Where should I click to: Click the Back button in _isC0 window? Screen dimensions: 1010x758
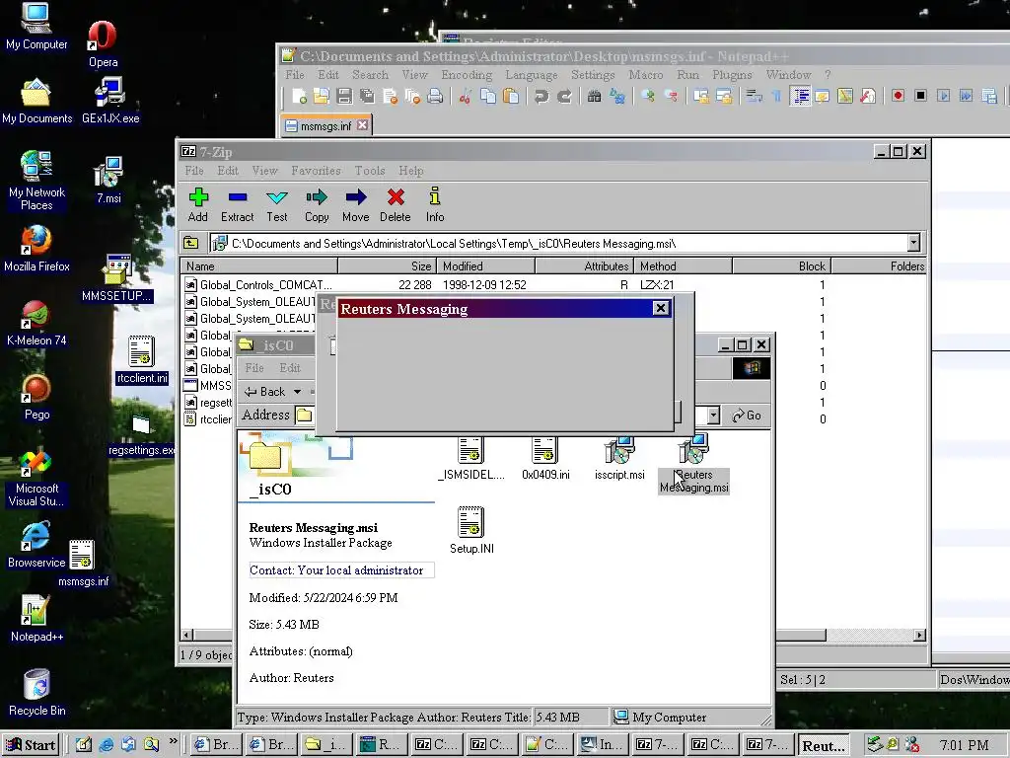[264, 391]
